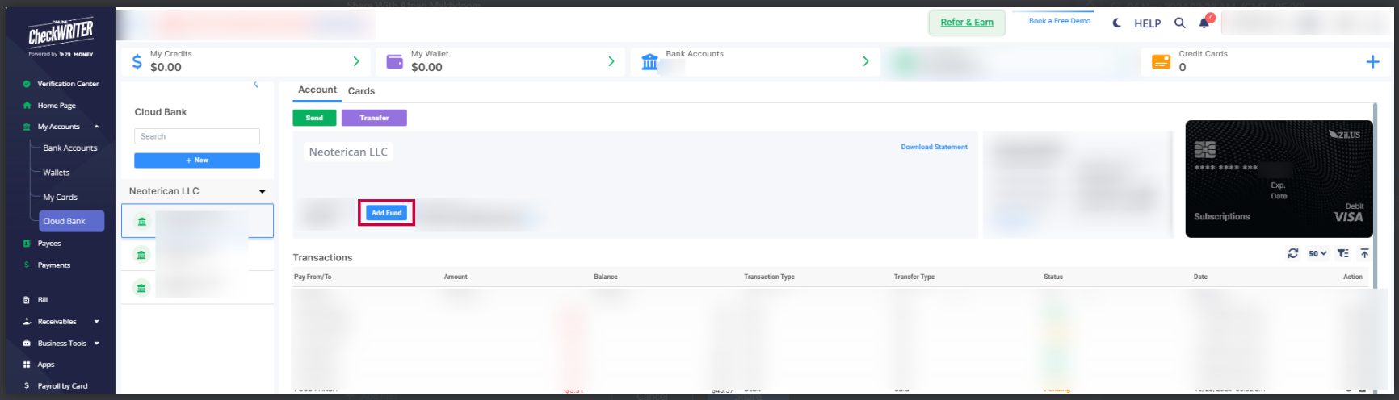The width and height of the screenshot is (1399, 400).
Task: Click the Book a Free Demo link
Action: 1060,21
